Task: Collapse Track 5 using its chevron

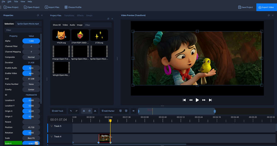Action: click(x=52, y=126)
